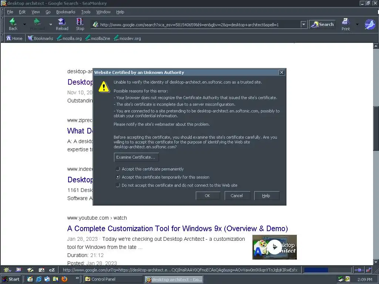Click the Examine Certificate button
379x284 pixels.
click(x=136, y=157)
